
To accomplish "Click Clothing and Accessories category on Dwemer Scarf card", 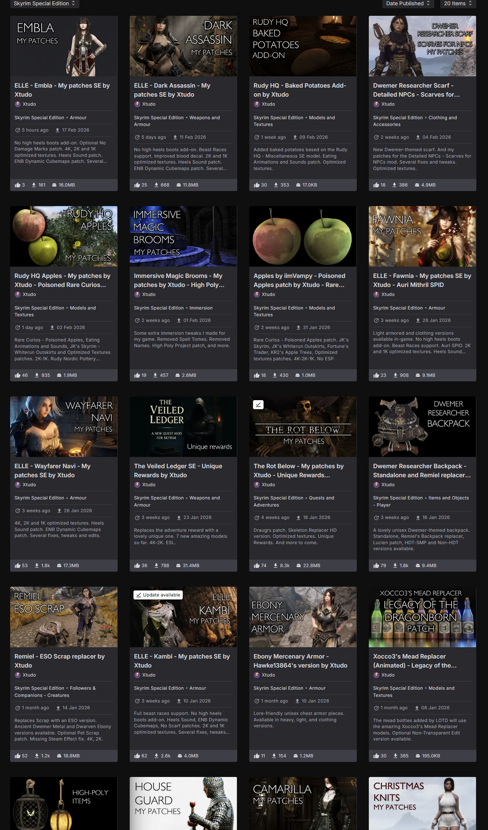I will click(415, 121).
